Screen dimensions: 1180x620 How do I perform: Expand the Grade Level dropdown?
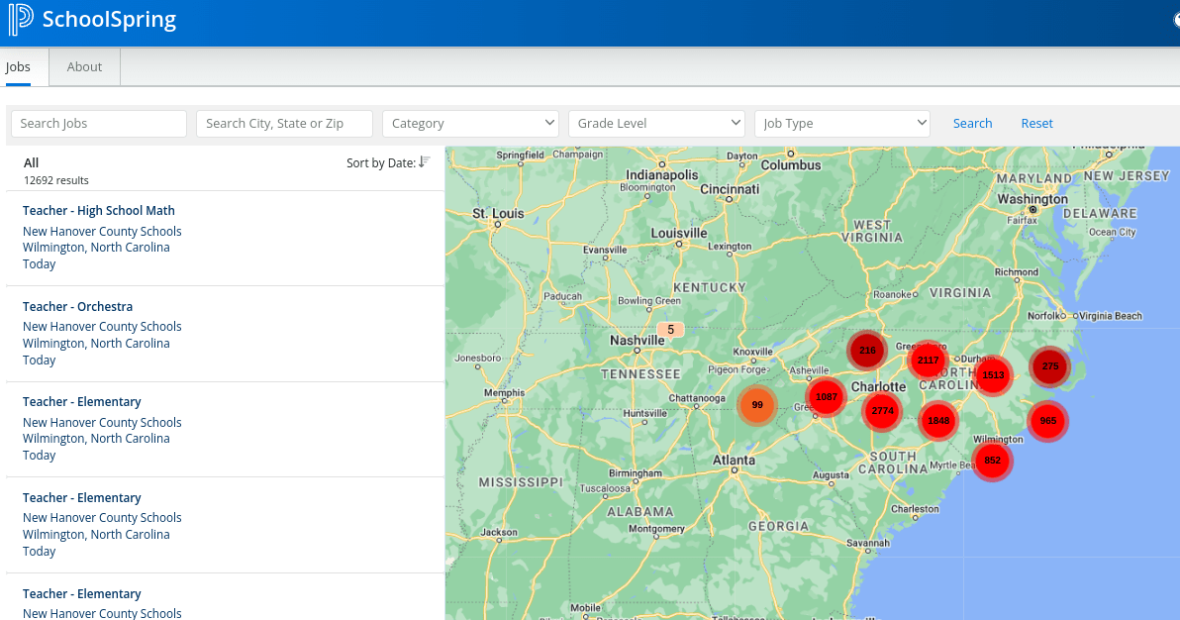656,124
